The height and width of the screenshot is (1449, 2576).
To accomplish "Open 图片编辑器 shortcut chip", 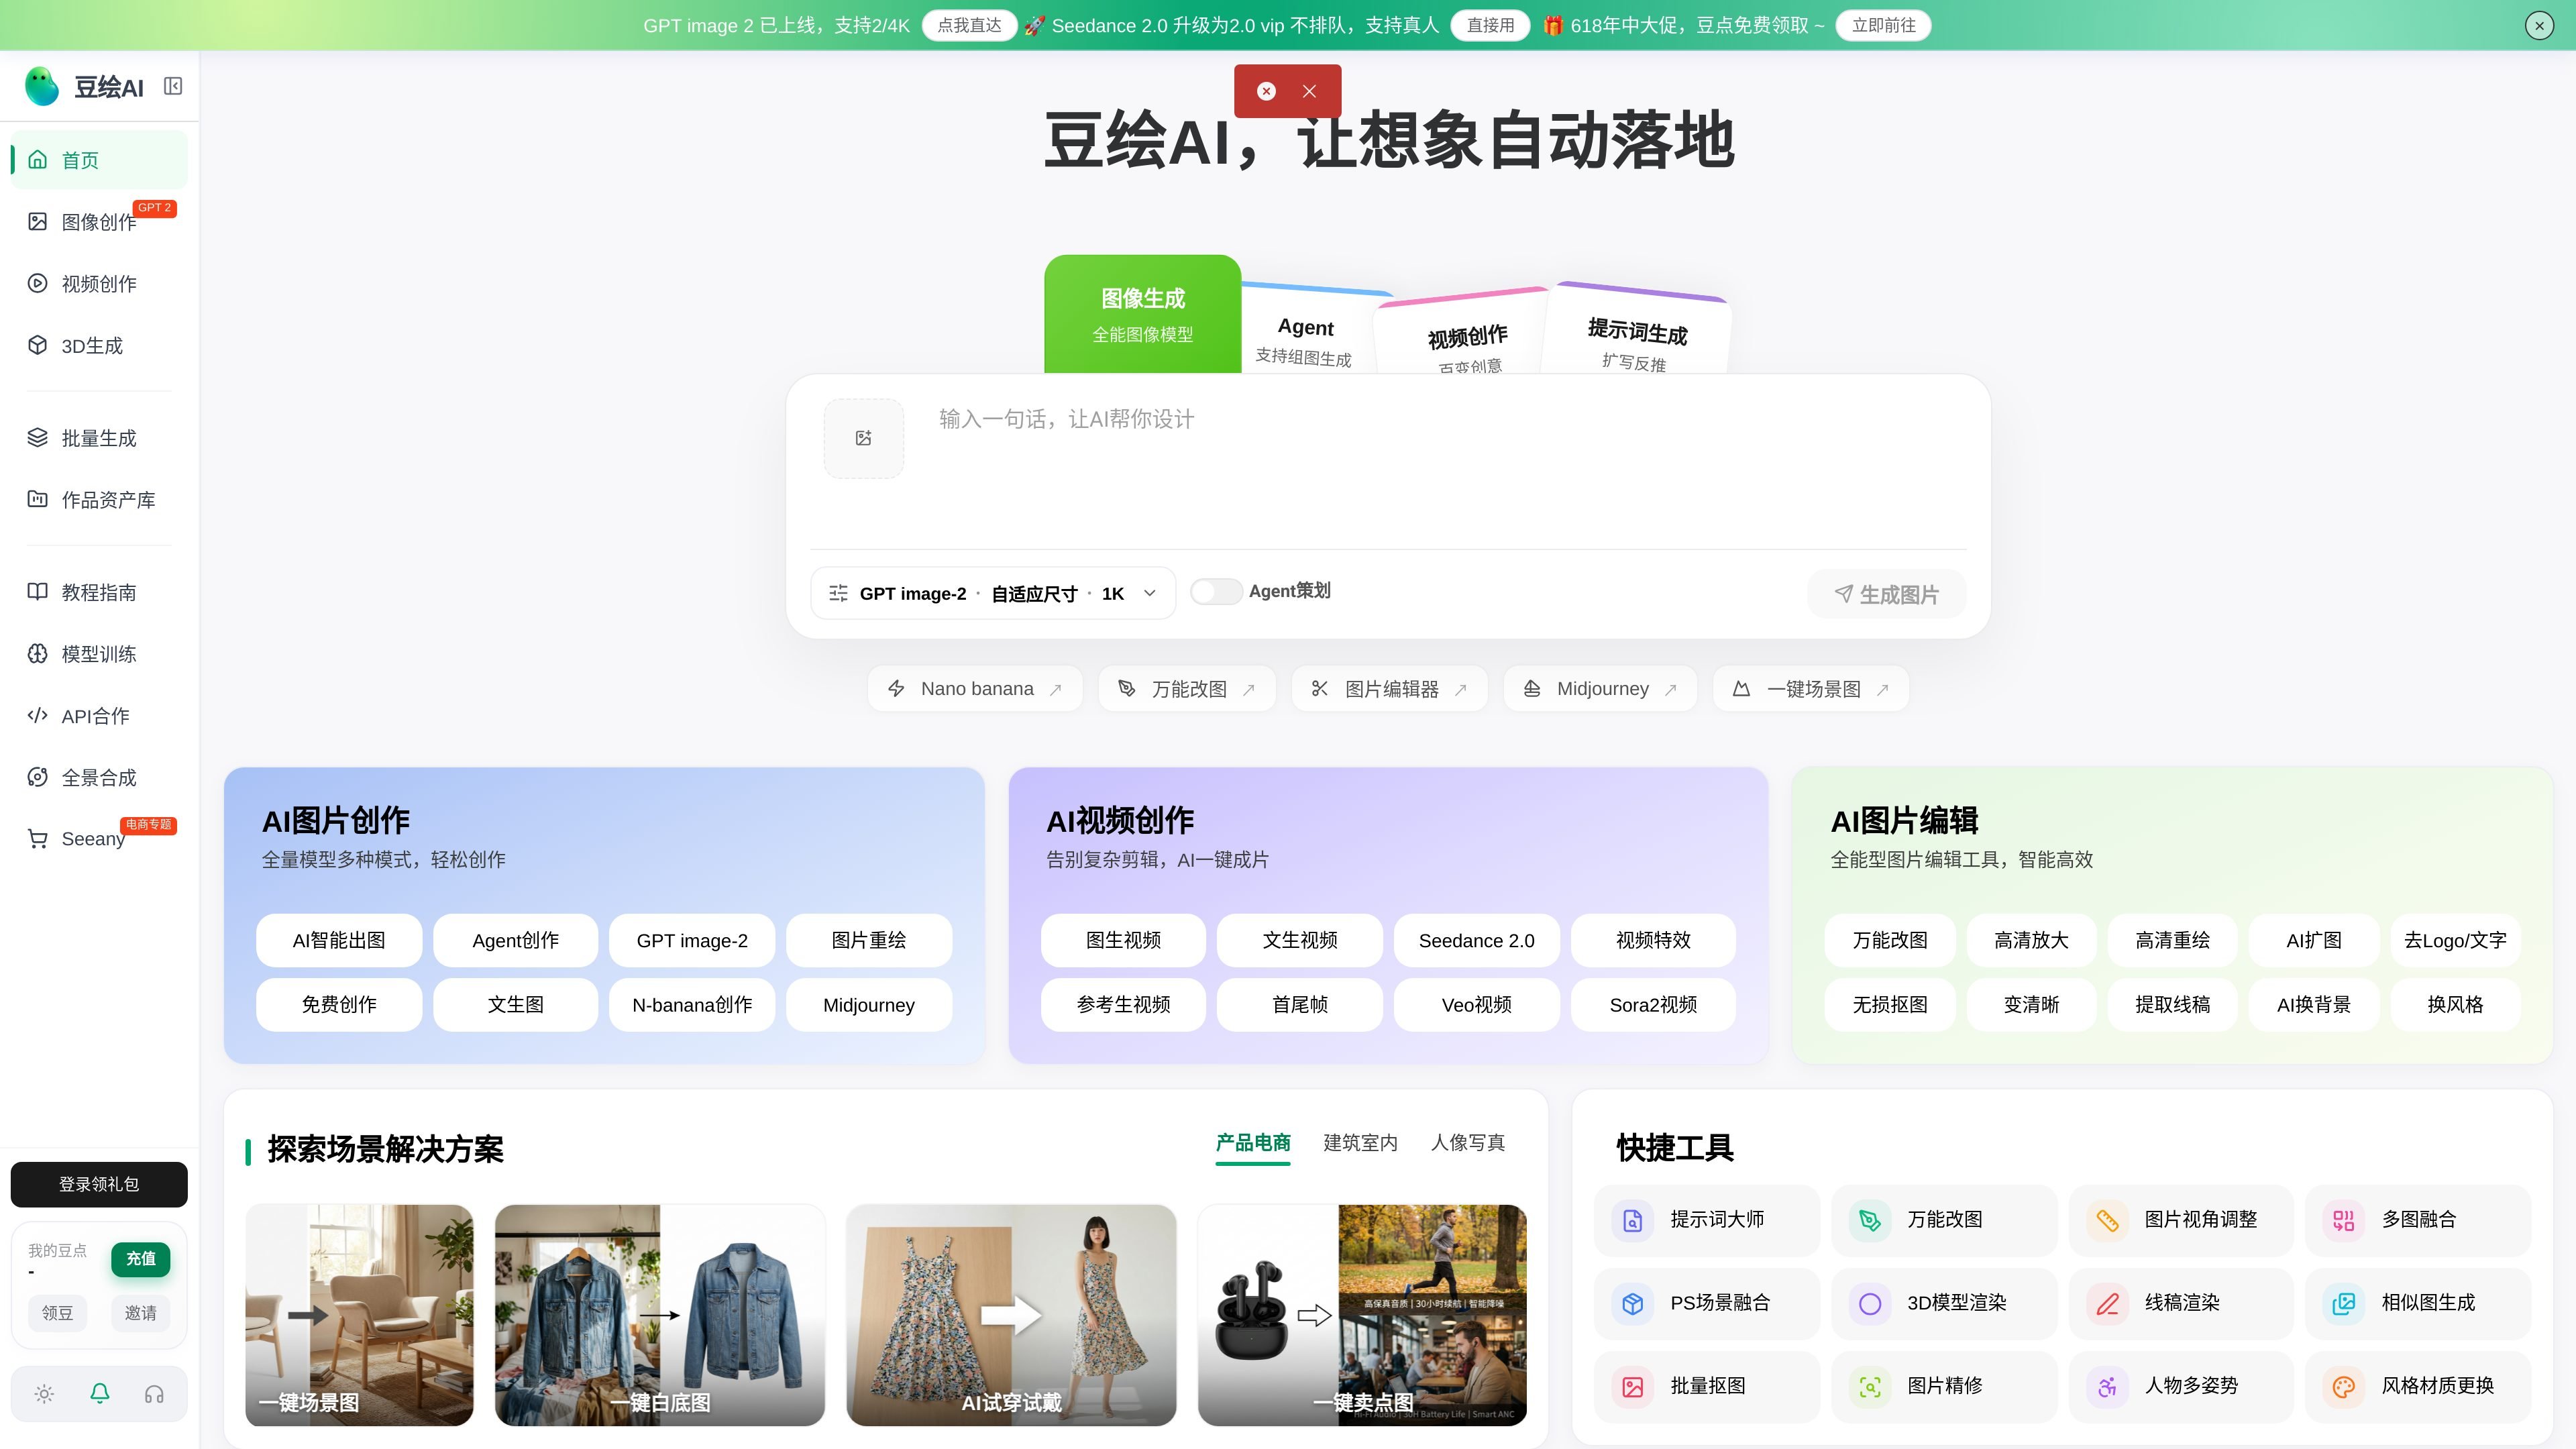I will click(x=1390, y=689).
